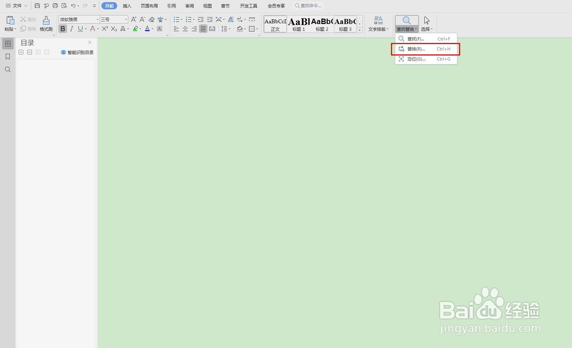Toggle character shading icon
The height and width of the screenshot is (348, 572).
point(159,29)
